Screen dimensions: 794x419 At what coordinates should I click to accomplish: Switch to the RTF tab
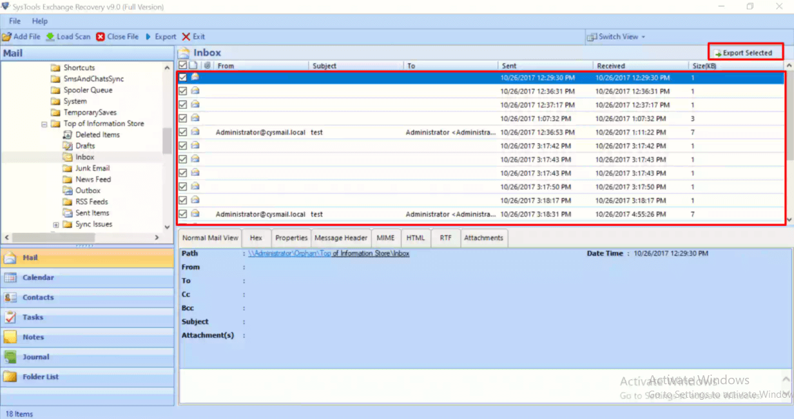pyautogui.click(x=445, y=237)
